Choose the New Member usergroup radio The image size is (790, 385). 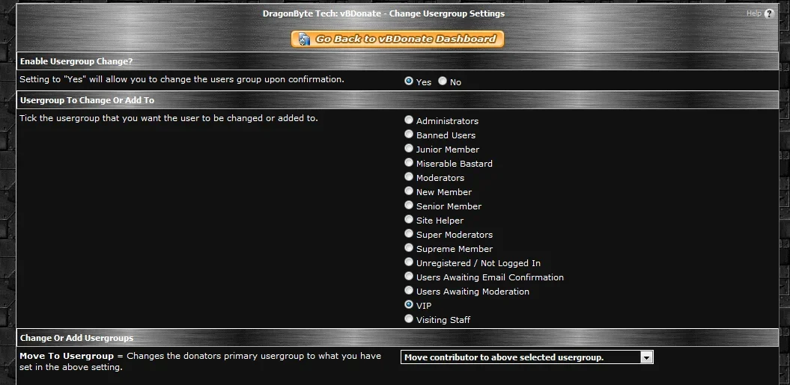(x=409, y=191)
